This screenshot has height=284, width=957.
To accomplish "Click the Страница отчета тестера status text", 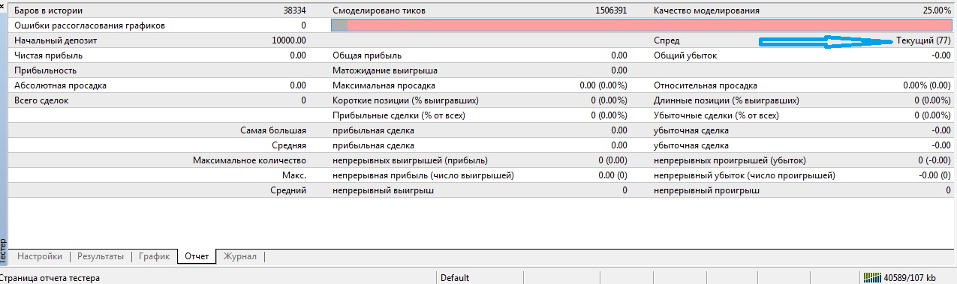I will [x=50, y=278].
